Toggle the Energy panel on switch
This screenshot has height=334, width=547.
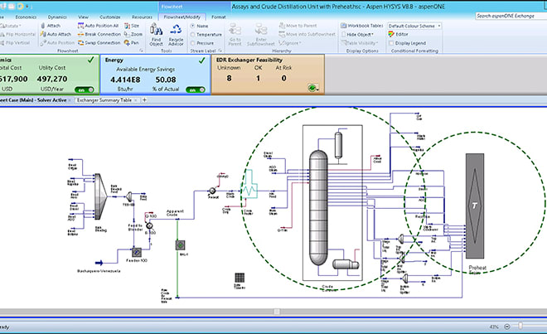pos(196,90)
